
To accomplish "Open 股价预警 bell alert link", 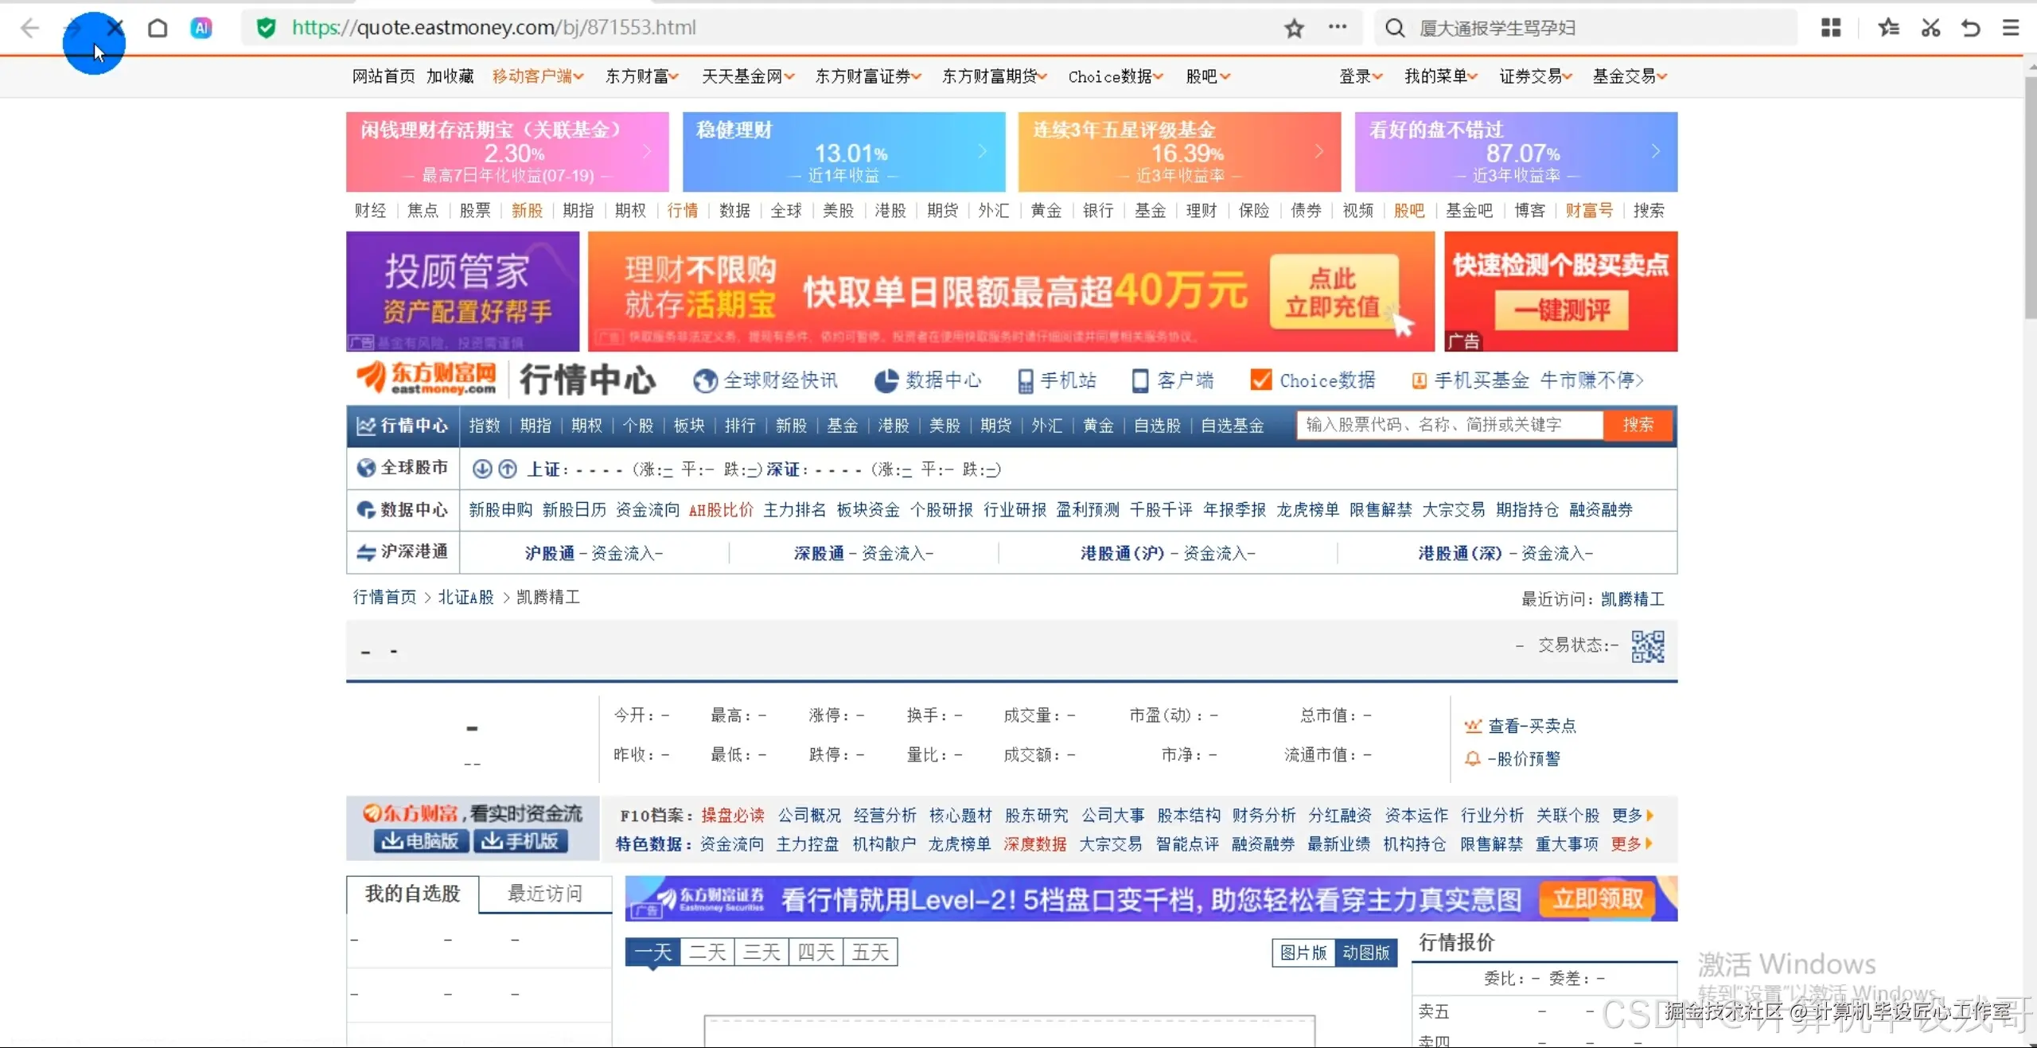I will coord(1513,758).
